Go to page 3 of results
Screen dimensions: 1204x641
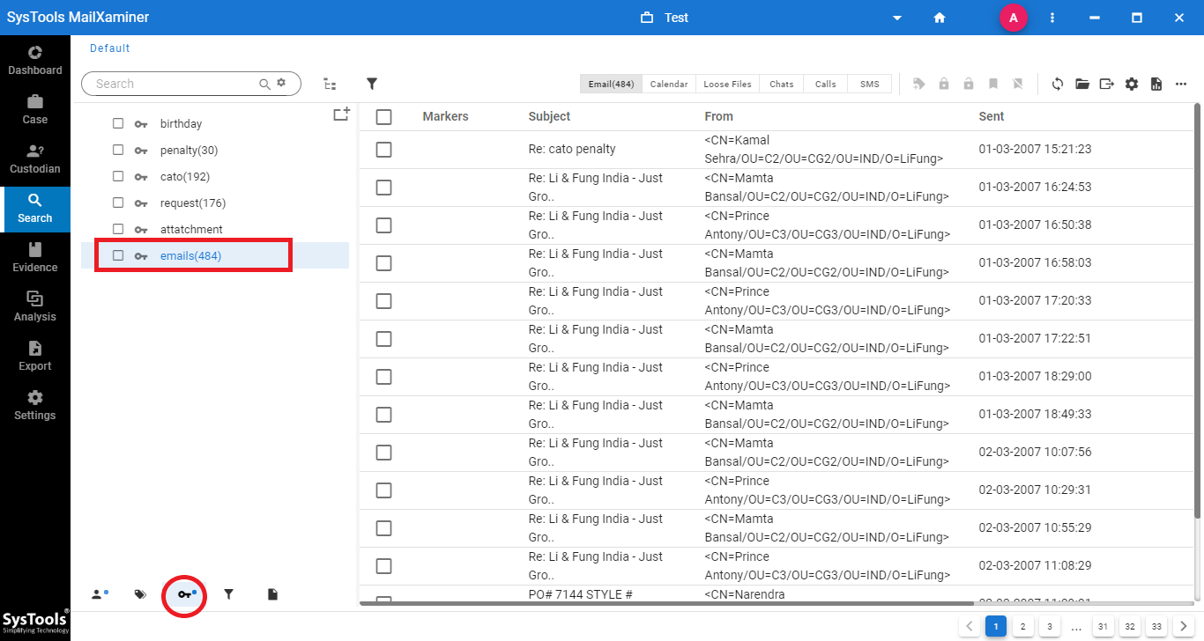pyautogui.click(x=1049, y=627)
